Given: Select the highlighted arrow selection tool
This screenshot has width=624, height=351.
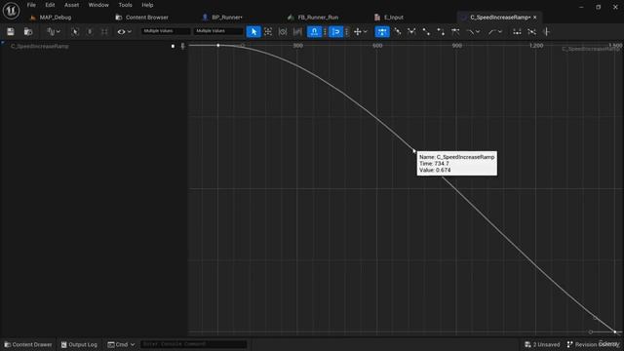Looking at the screenshot, I should tap(253, 32).
